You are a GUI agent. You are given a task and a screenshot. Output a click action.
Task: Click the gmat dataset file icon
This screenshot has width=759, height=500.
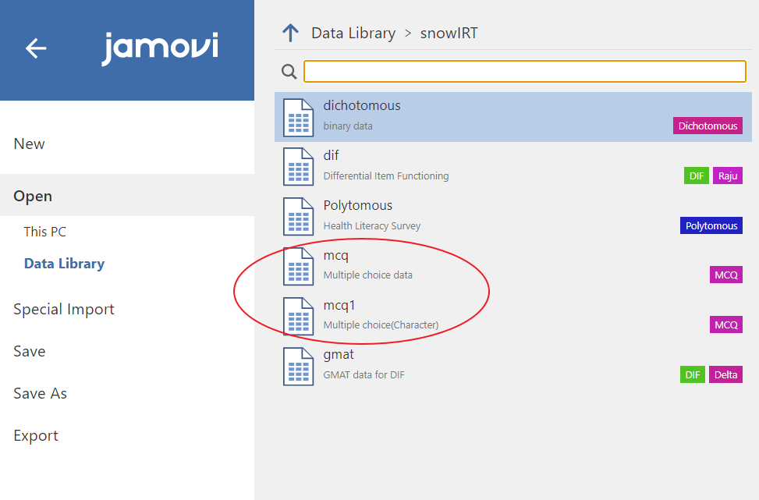click(298, 367)
